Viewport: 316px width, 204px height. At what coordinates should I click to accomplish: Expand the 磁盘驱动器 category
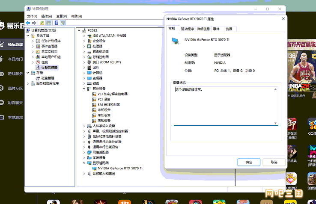click(x=84, y=52)
